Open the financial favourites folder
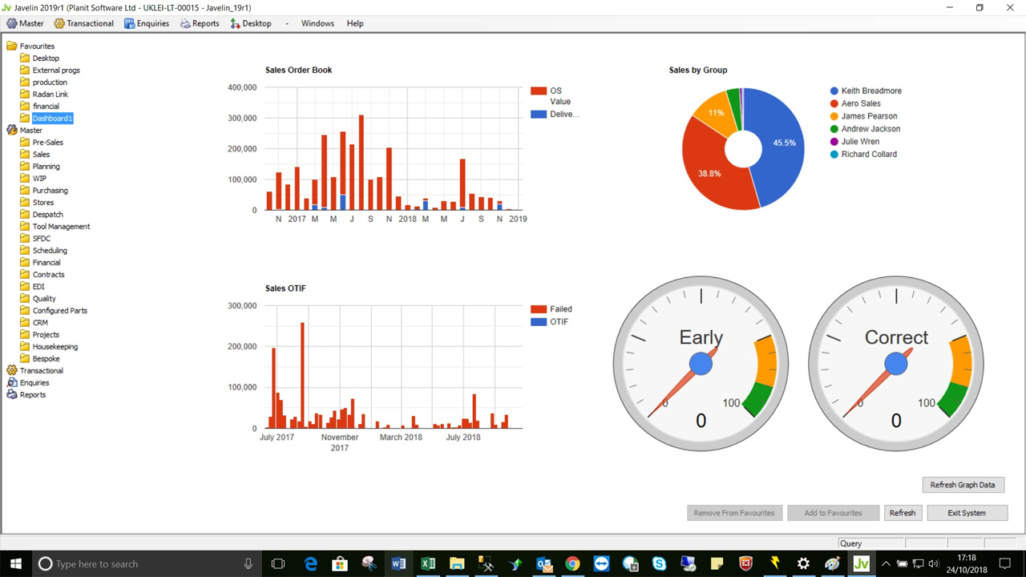This screenshot has height=577, width=1026. [46, 107]
